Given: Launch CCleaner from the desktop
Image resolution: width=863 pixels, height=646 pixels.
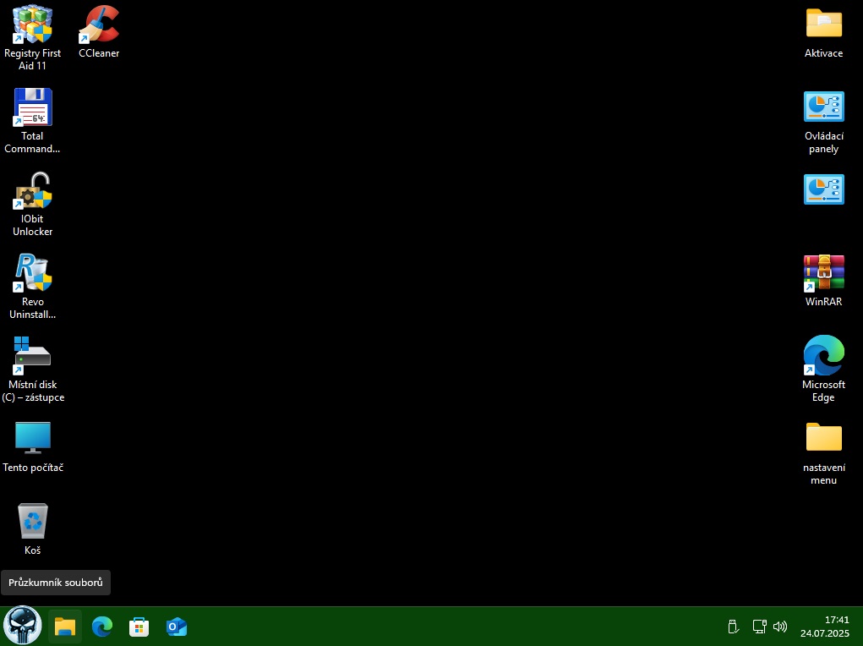Looking at the screenshot, I should pyautogui.click(x=99, y=25).
